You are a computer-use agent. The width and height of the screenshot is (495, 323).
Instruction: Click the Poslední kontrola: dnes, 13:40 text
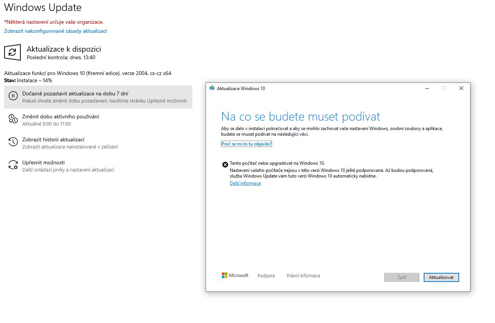(x=61, y=58)
